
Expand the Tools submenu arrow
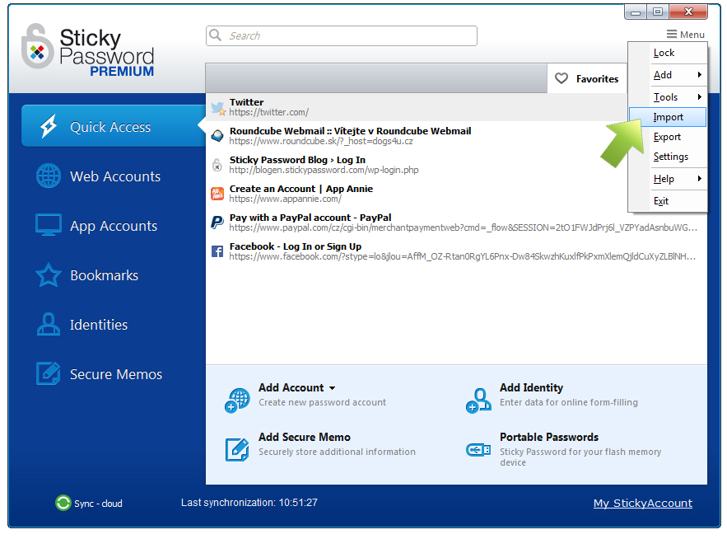click(x=699, y=96)
